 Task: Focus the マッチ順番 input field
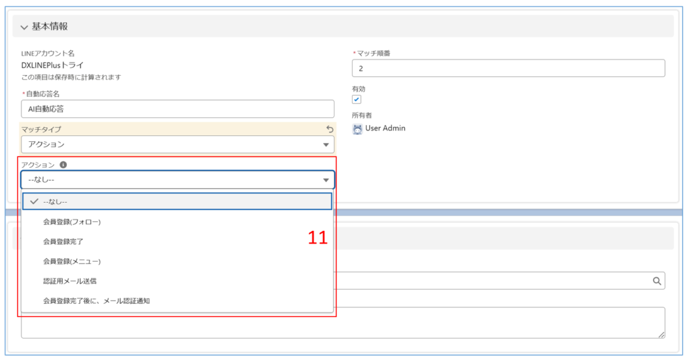click(x=508, y=69)
